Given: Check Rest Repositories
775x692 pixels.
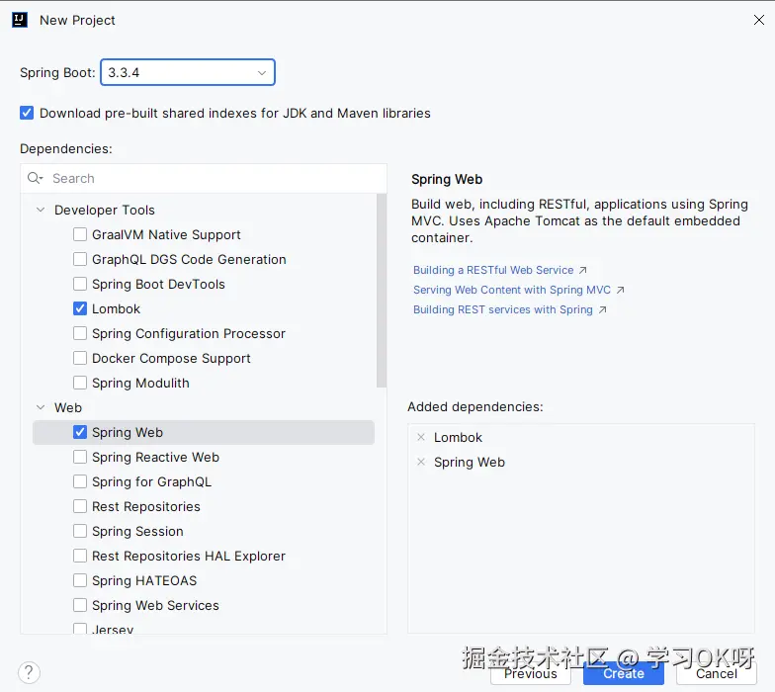Looking at the screenshot, I should coord(80,506).
